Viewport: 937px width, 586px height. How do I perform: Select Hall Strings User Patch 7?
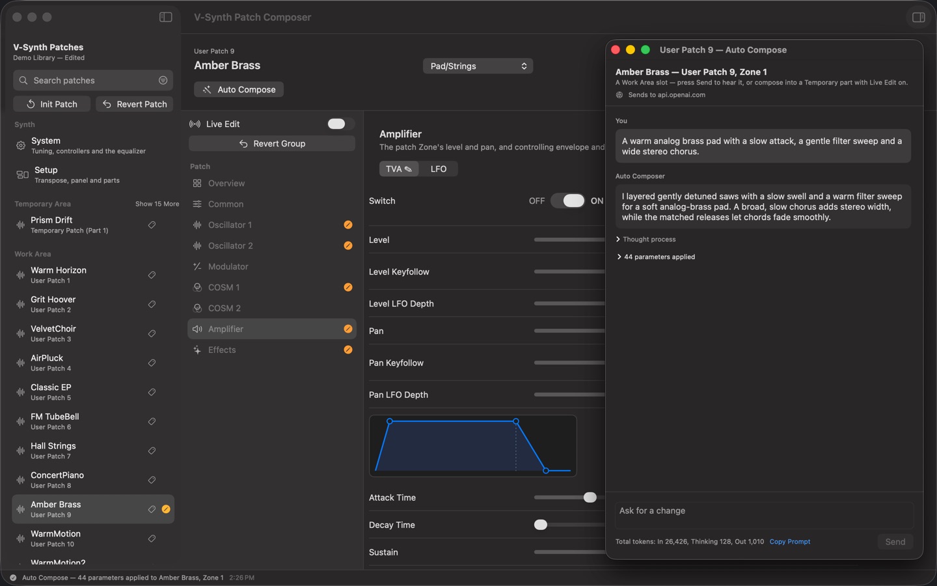(x=93, y=451)
